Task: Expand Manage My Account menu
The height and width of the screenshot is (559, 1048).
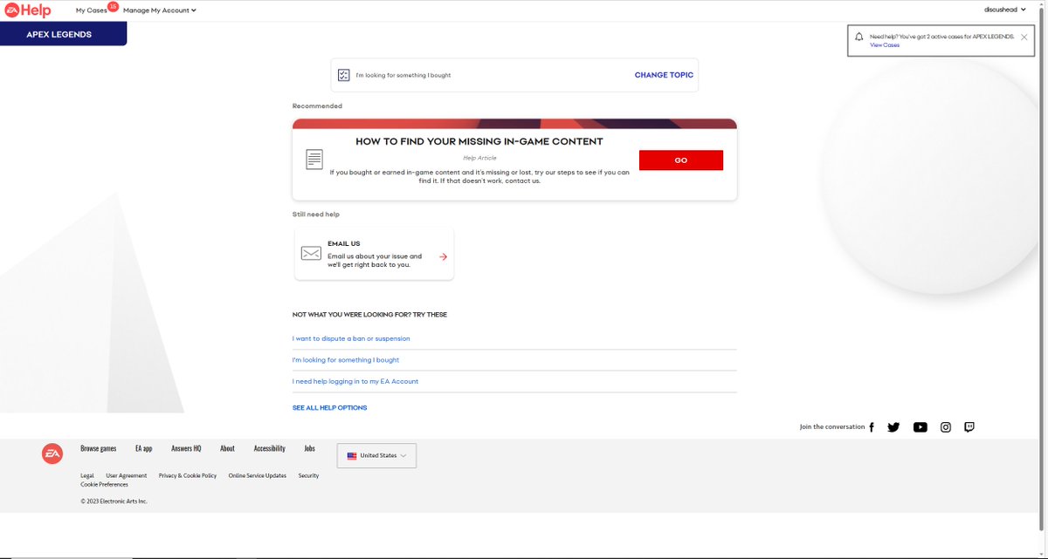Action: tap(159, 10)
